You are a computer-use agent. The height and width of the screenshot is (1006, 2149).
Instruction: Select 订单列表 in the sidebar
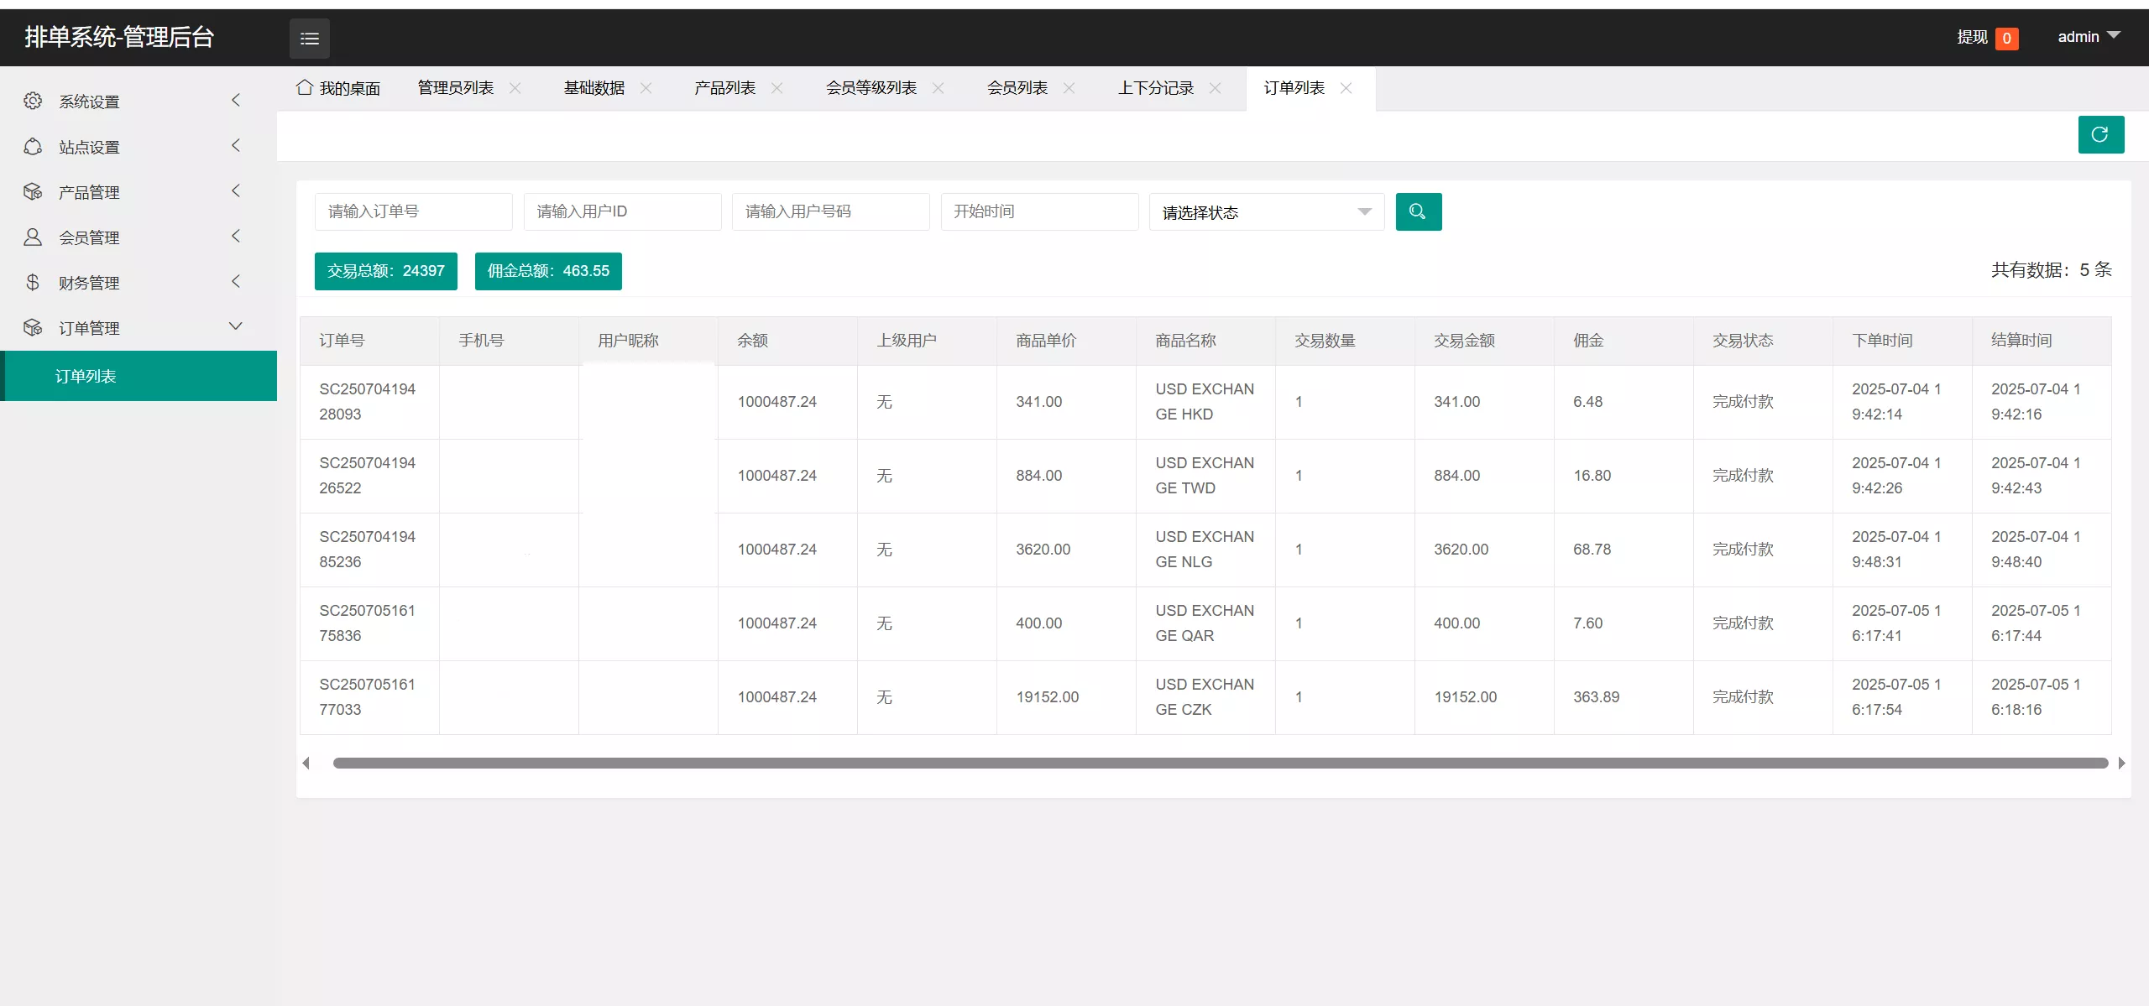tap(86, 376)
